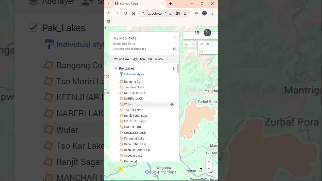
Task: Click the layer list scrollbar
Action: (x=178, y=68)
